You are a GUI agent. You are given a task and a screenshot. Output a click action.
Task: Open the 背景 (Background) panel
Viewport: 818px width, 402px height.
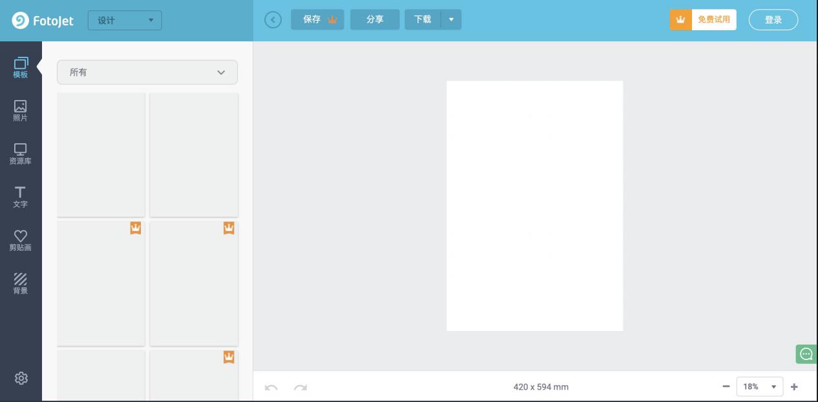(x=21, y=284)
